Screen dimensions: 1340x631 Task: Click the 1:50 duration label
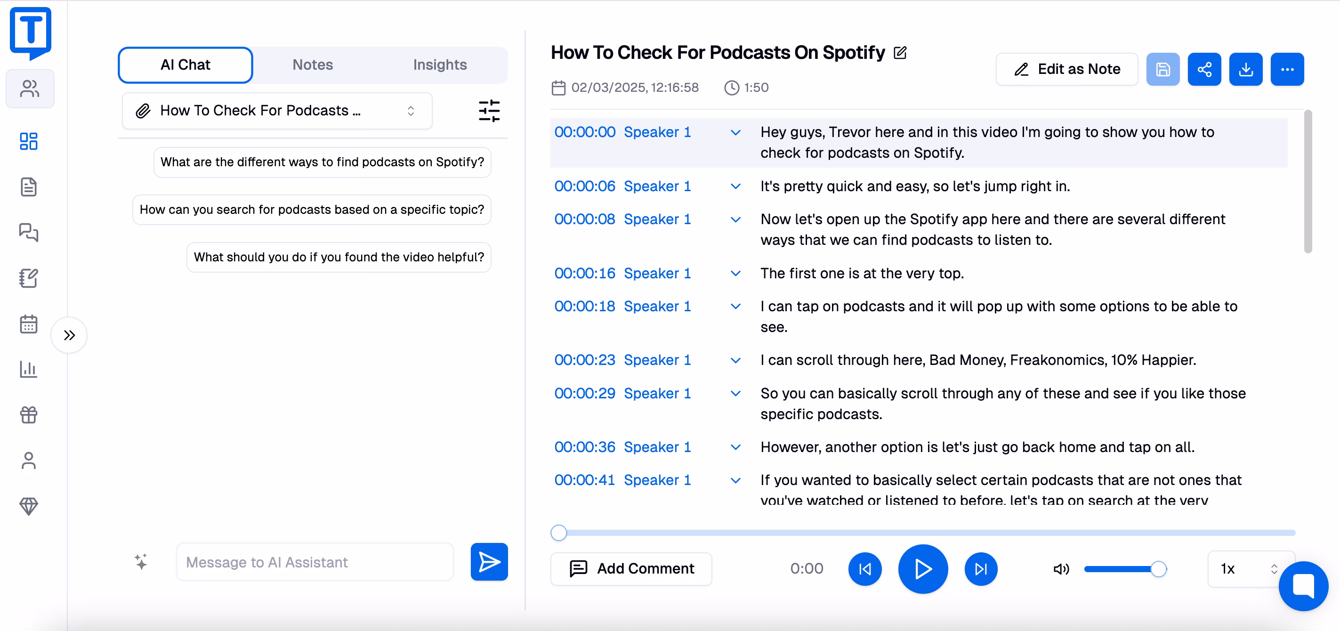point(756,88)
